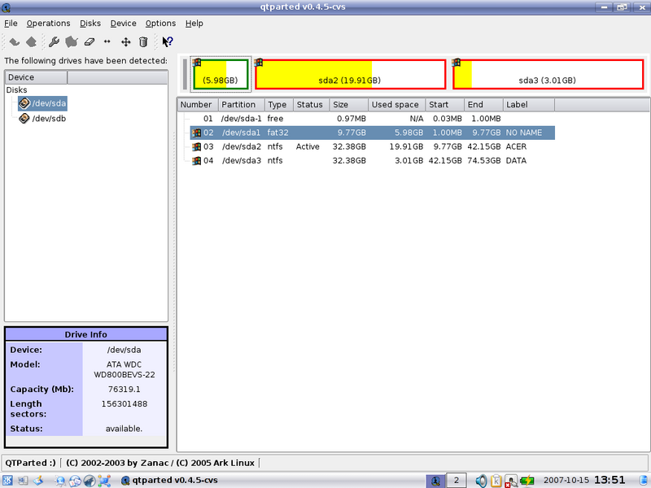Select the /dev/sdb disk in tree
This screenshot has height=488, width=651.
point(49,118)
